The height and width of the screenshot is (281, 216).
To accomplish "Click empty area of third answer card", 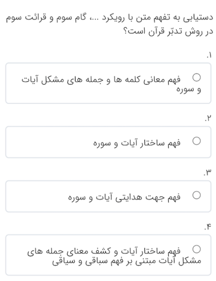I will (x=35, y=197).
